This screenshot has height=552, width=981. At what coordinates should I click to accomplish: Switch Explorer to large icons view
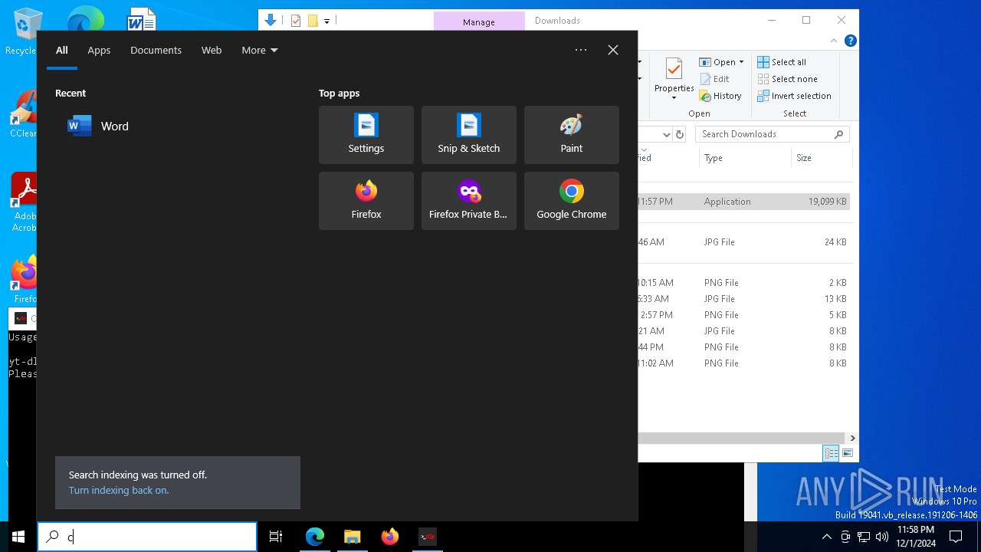tap(848, 453)
